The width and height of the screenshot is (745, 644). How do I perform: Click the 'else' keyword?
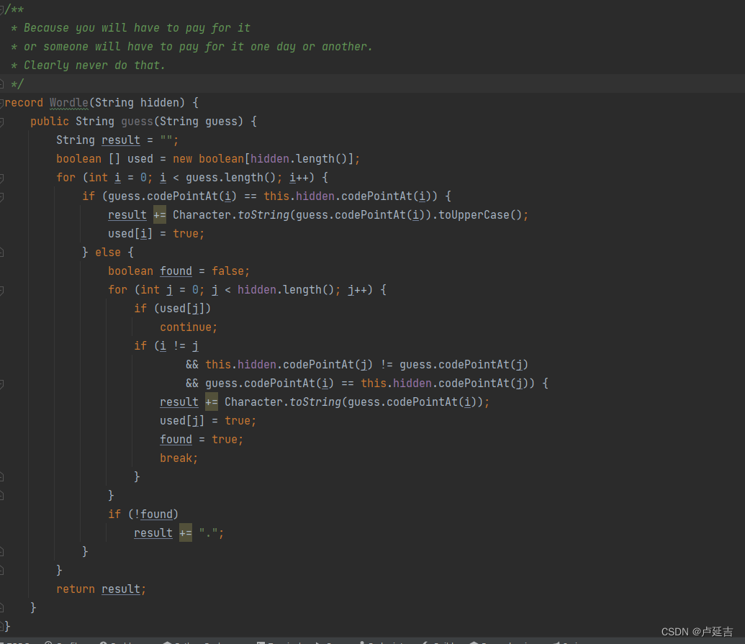[108, 252]
